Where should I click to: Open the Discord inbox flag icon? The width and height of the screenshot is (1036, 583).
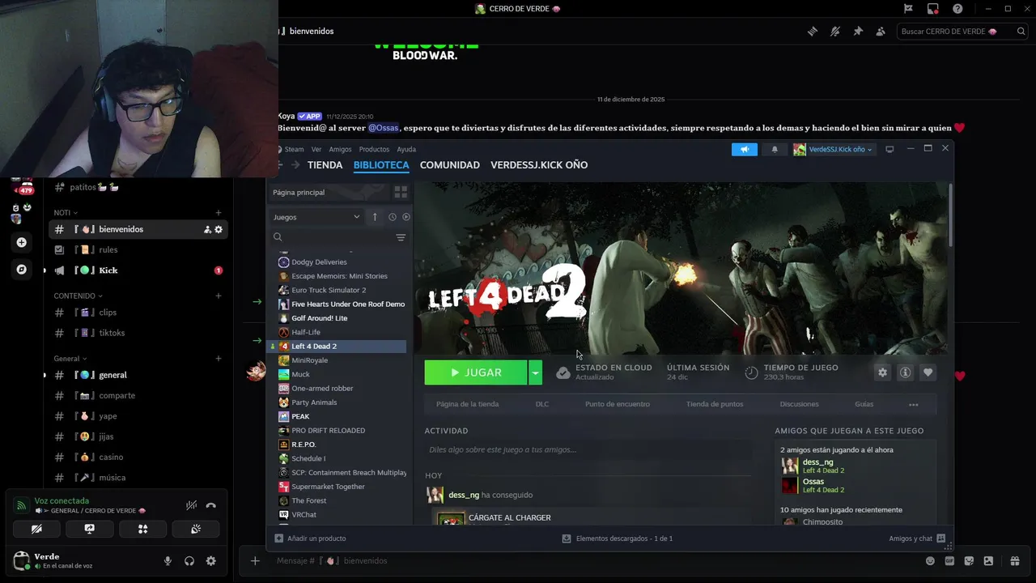(x=908, y=9)
